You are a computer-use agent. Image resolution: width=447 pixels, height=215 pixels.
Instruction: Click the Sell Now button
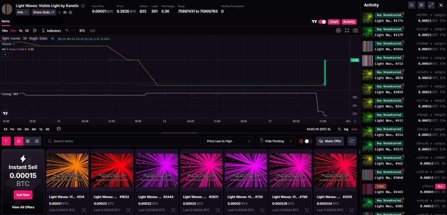click(23, 195)
